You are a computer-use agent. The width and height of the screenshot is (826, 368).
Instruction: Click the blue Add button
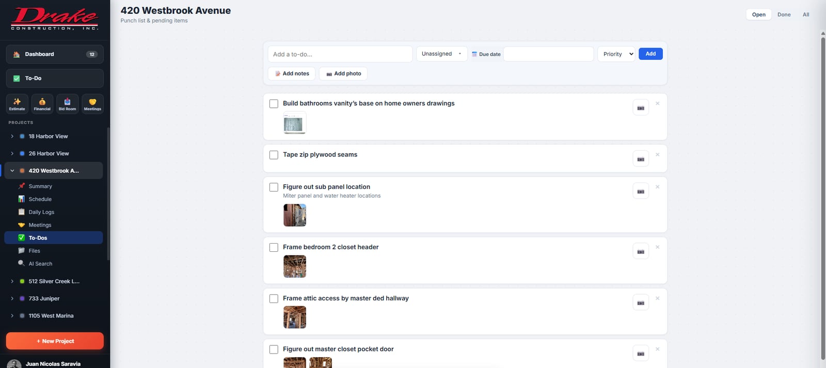650,54
